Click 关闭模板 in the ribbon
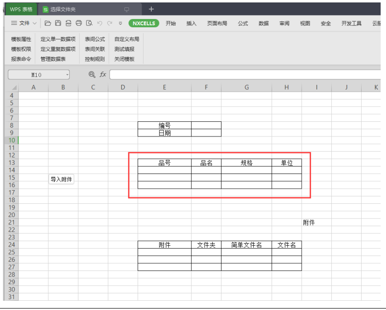386x310 pixels. (x=124, y=59)
